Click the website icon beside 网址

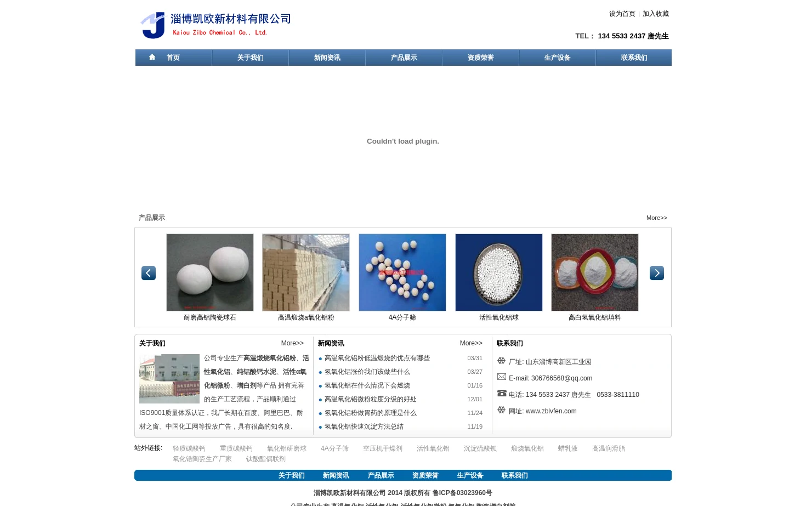[501, 410]
